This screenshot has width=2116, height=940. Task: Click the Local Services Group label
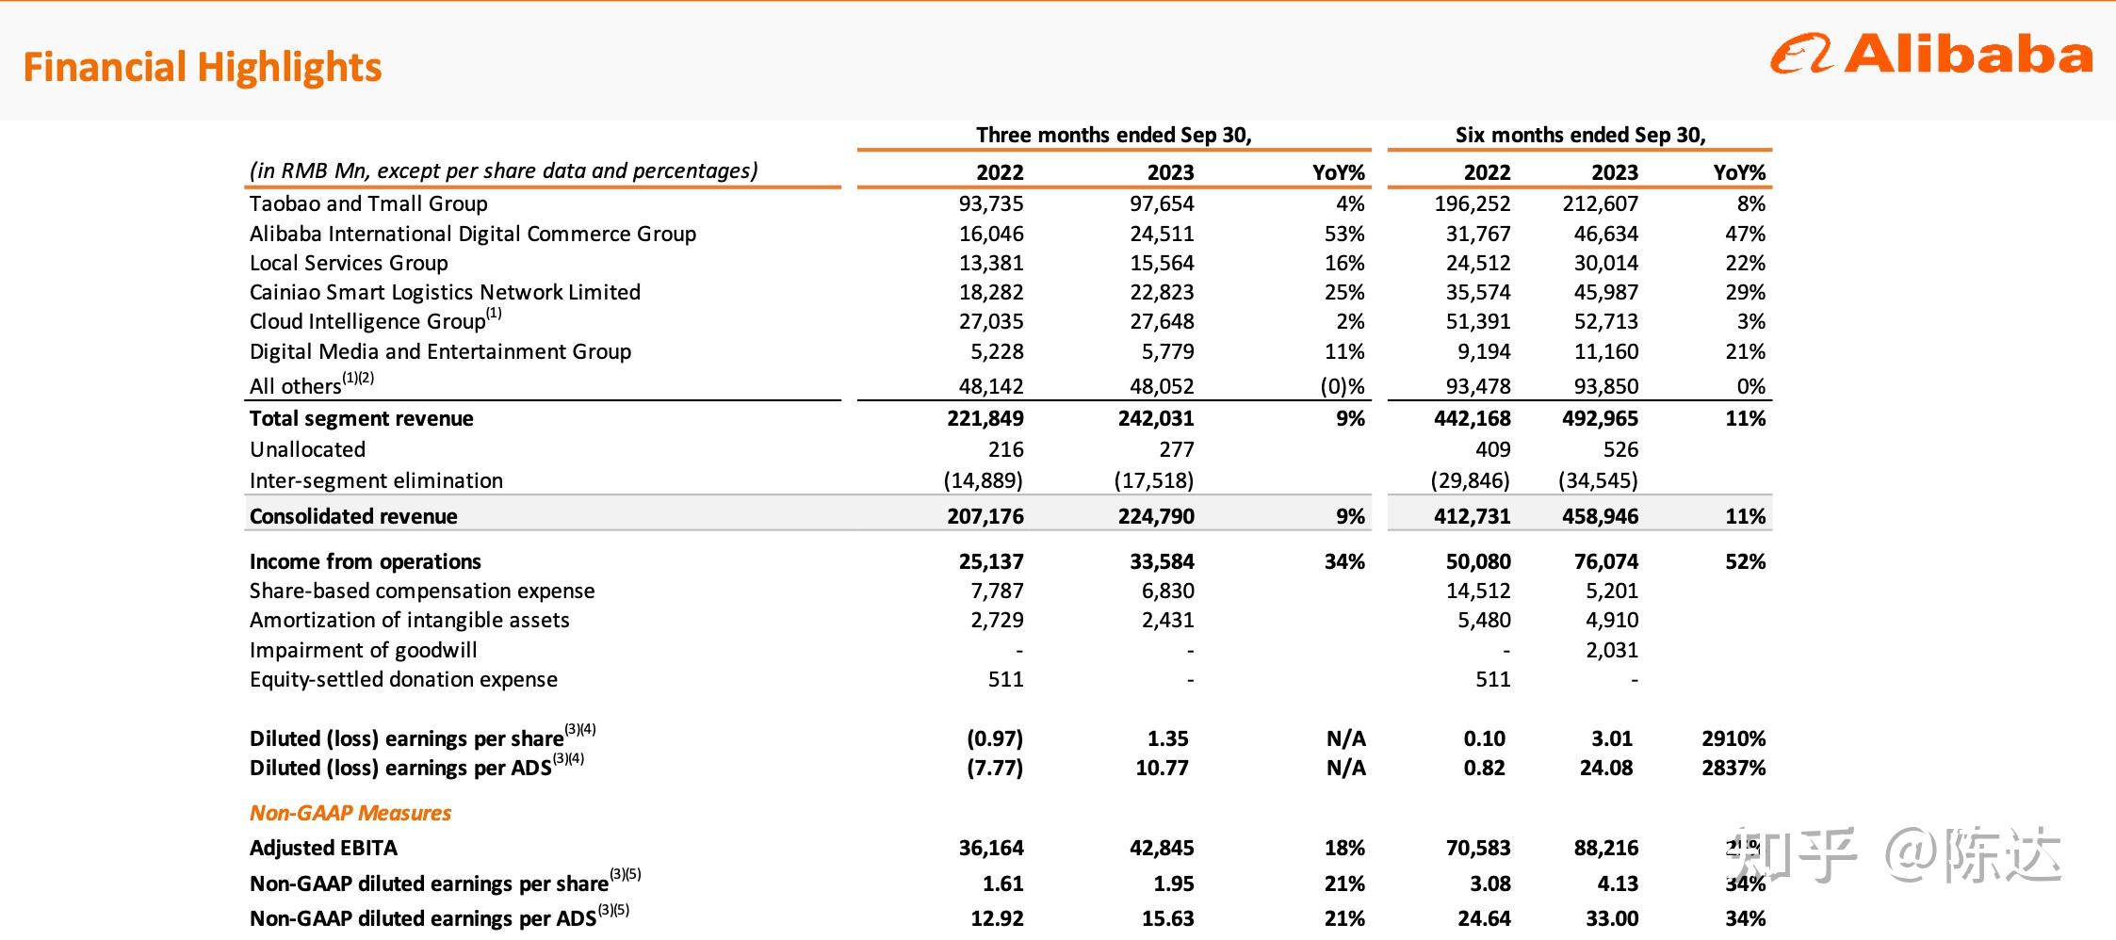[x=349, y=263]
